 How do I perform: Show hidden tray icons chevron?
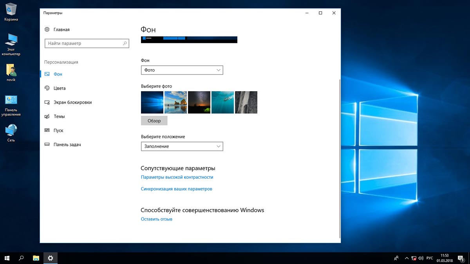point(407,258)
